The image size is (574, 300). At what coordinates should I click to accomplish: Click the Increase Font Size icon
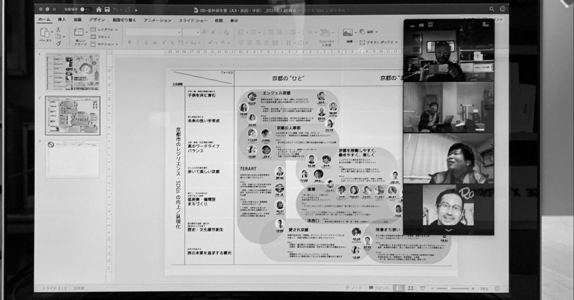[x=204, y=32]
